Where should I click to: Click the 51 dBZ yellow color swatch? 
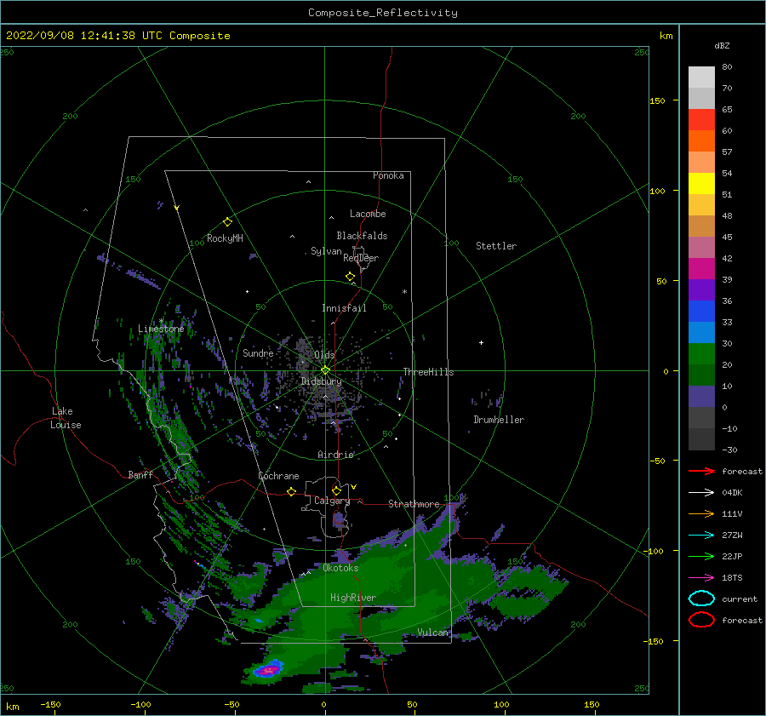pos(701,183)
